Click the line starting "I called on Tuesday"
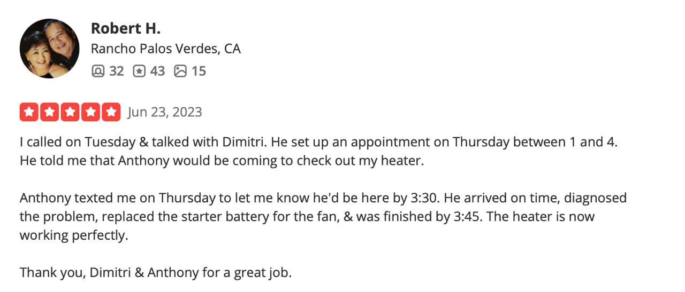The width and height of the screenshot is (685, 292). point(318,142)
